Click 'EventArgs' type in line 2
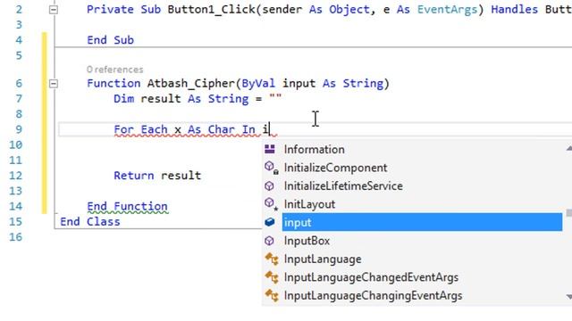The width and height of the screenshot is (572, 321). pos(447,9)
